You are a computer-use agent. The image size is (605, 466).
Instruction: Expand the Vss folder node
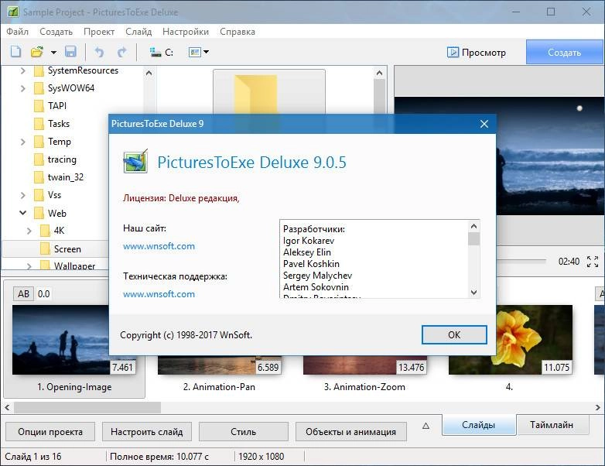point(22,195)
